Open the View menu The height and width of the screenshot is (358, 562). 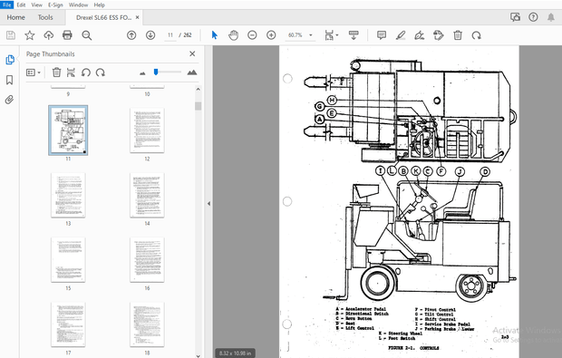(x=36, y=5)
